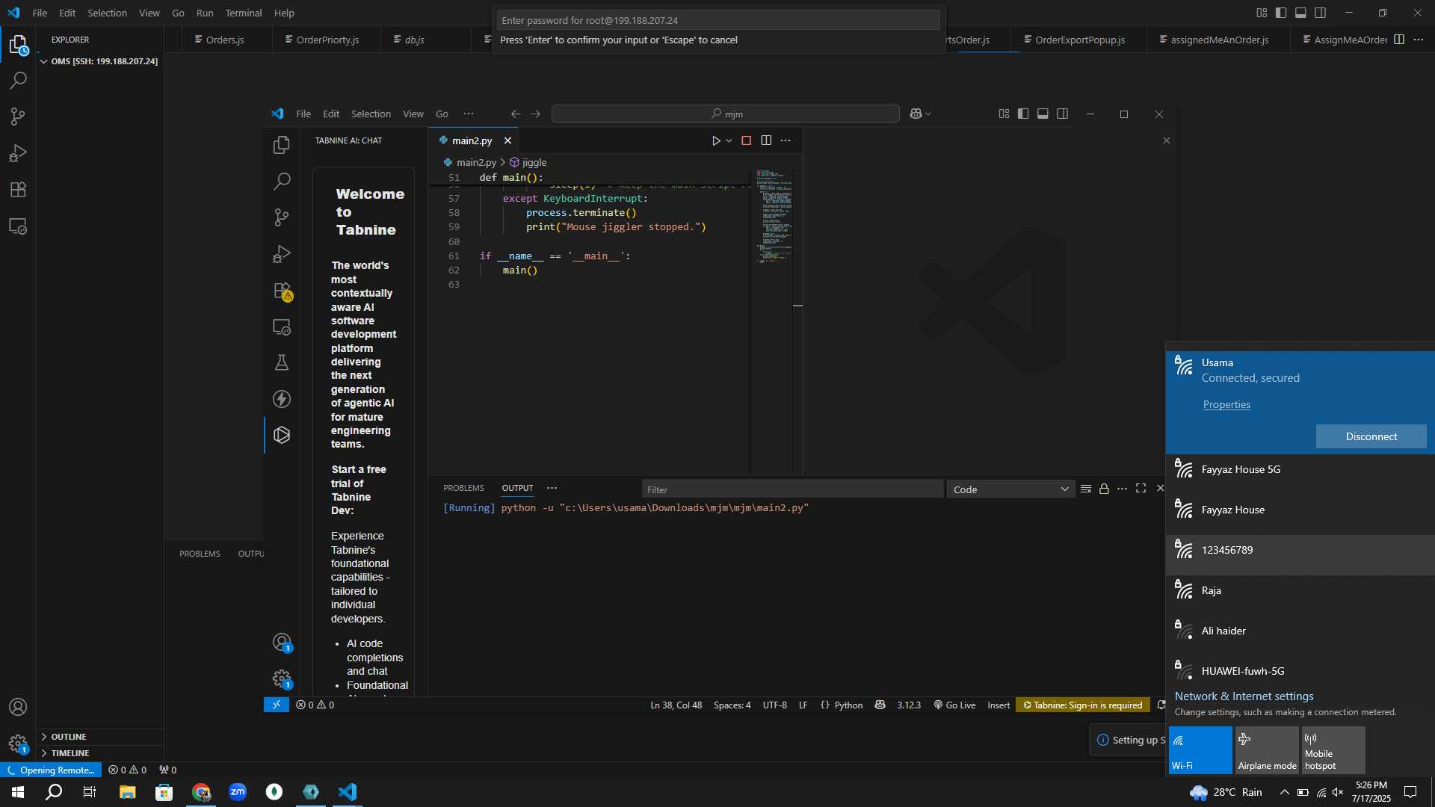Screen dimensions: 1435x807
Task: Show hidden system tray icons chevron
Action: point(1284,792)
